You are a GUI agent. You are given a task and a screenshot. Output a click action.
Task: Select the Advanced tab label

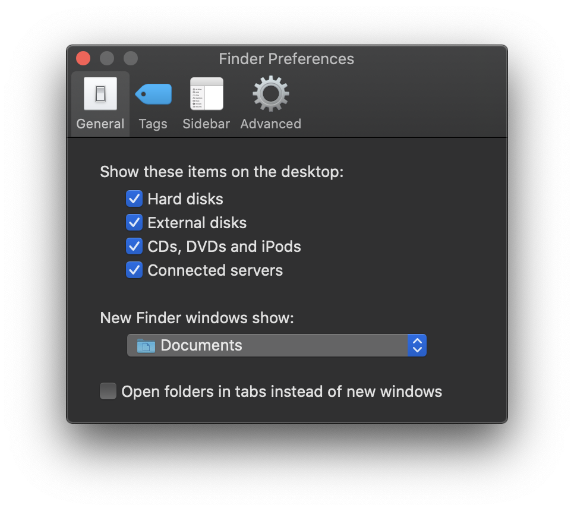pos(270,124)
